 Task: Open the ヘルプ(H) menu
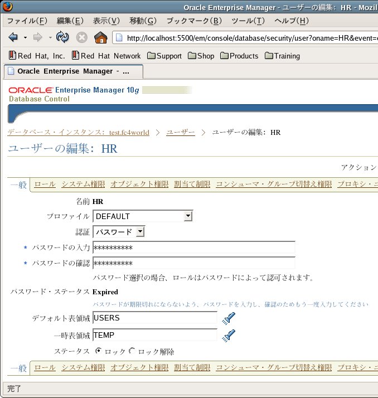coord(292,21)
